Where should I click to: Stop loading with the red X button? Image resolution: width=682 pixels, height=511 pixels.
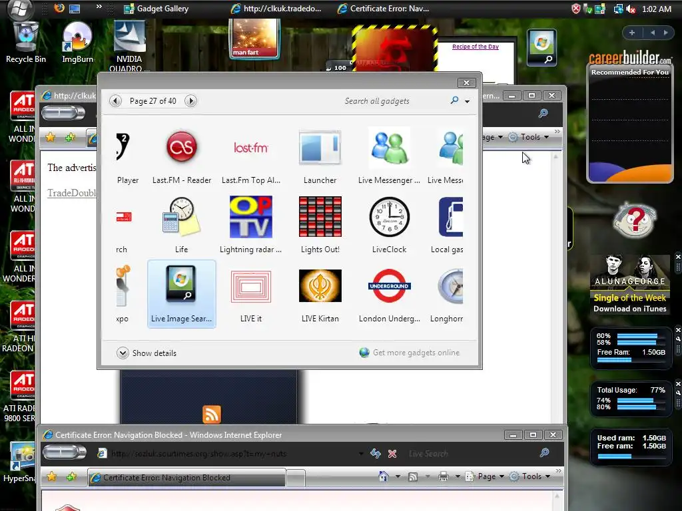pos(392,454)
